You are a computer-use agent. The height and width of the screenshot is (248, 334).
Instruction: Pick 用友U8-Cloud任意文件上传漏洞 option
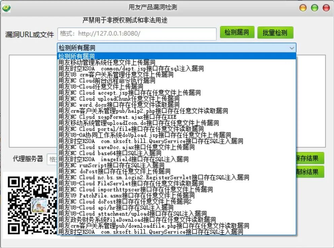[176, 87]
